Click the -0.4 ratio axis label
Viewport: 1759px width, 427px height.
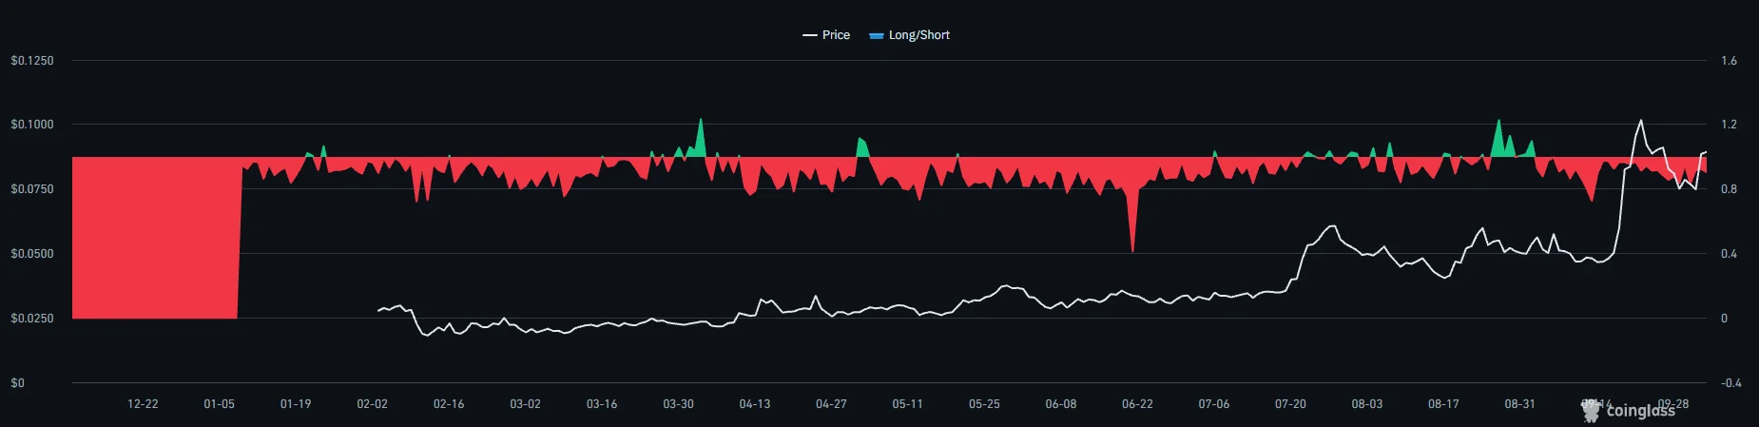pos(1730,383)
